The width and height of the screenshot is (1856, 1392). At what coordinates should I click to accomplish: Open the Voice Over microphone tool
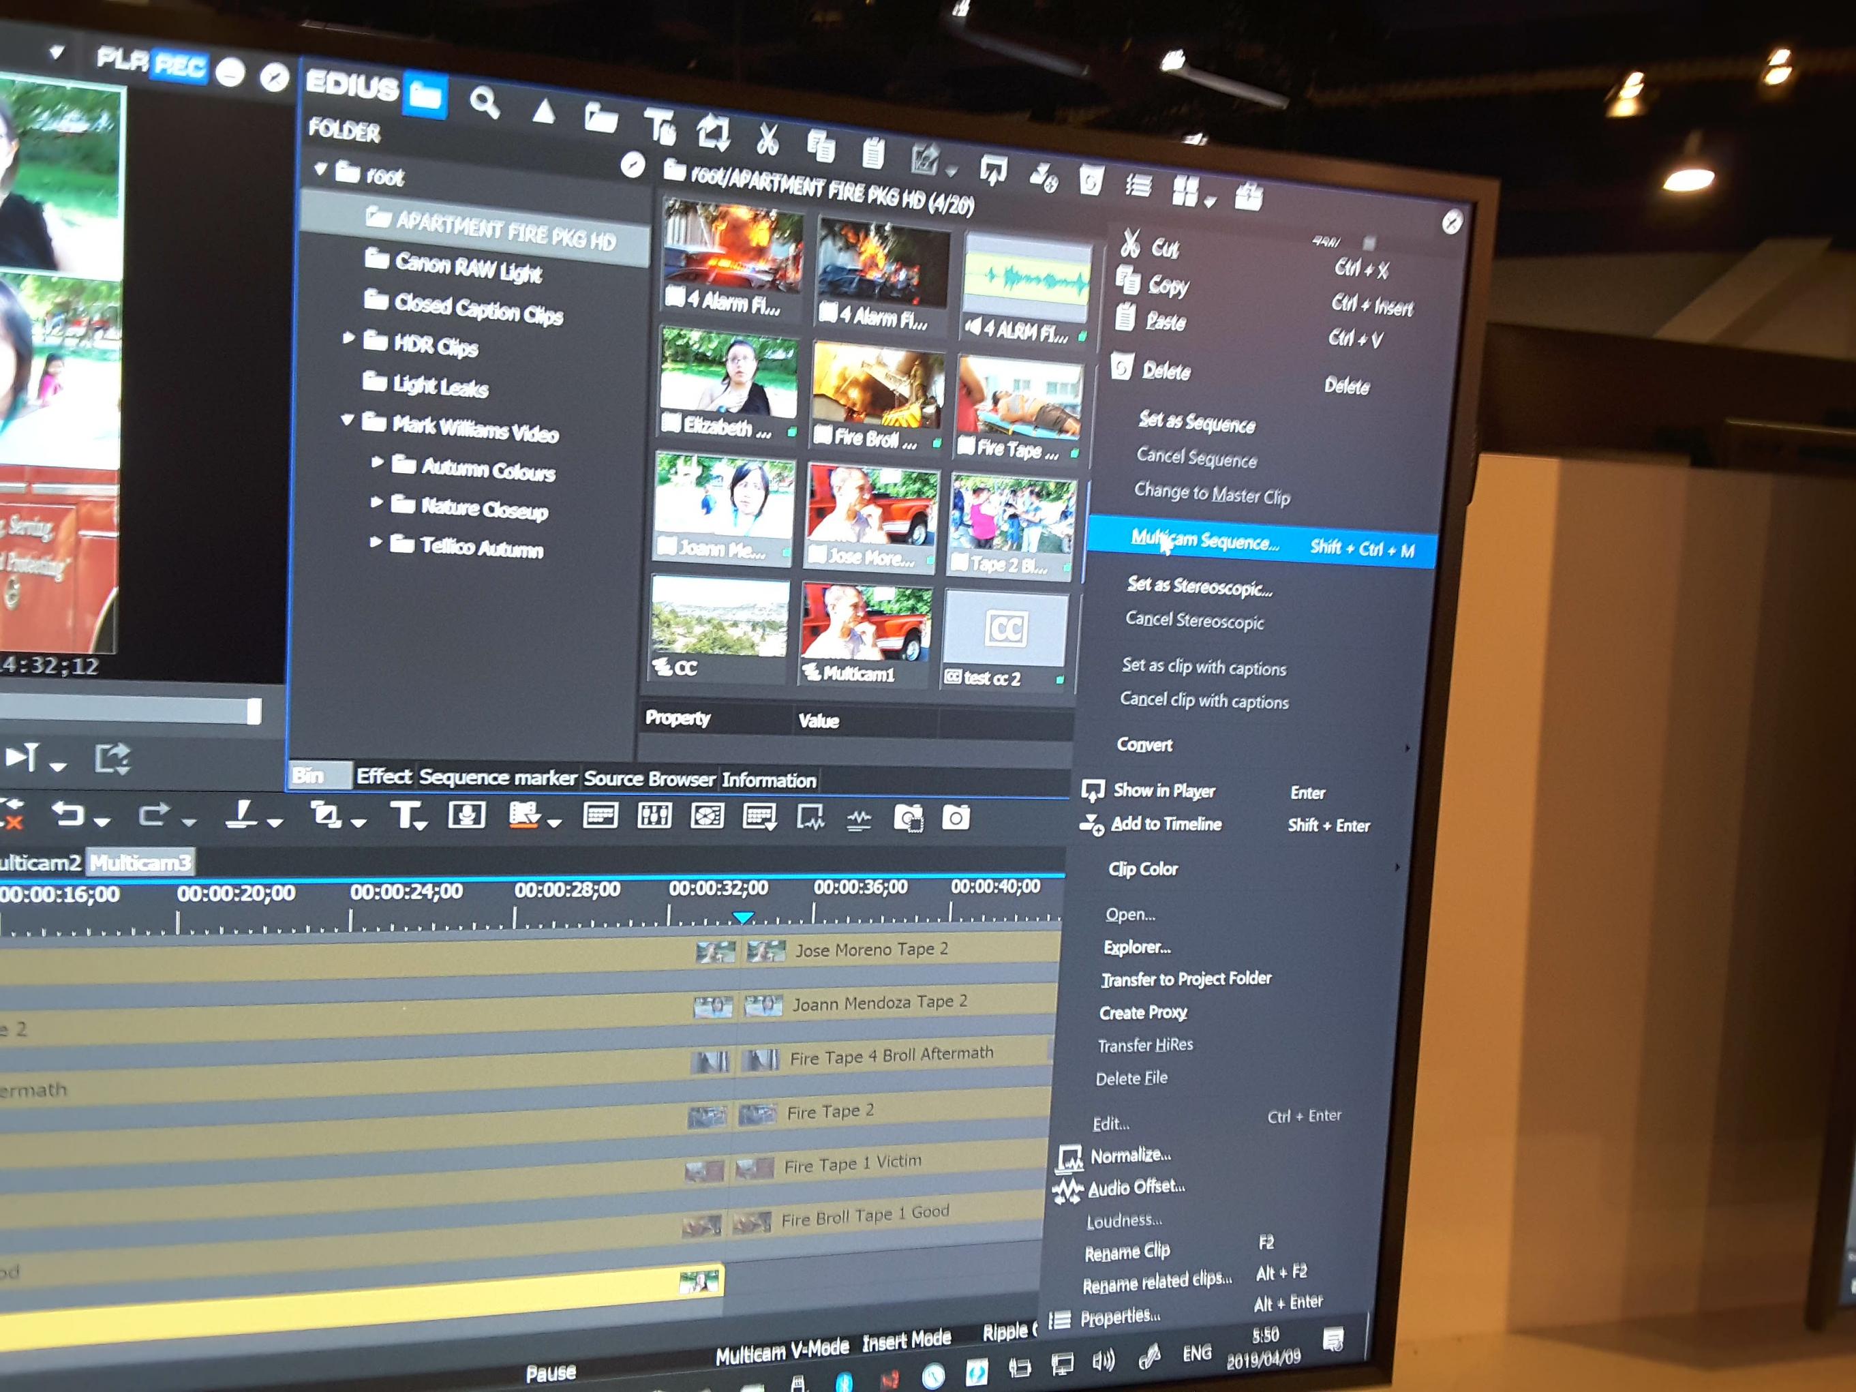pos(466,814)
